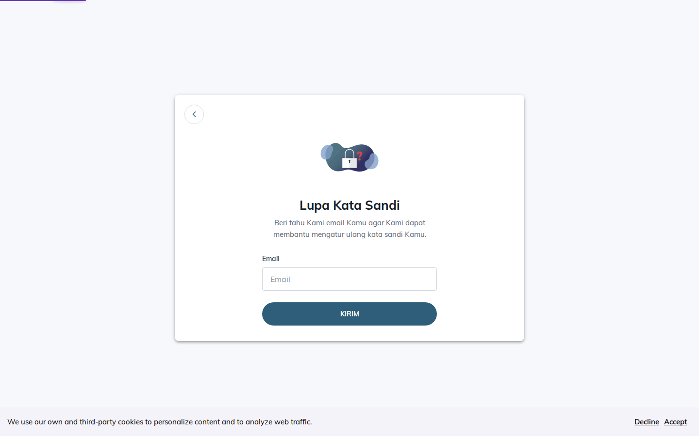Click the purple loading bar at top
Viewport: 699px width, 436px height.
(x=43, y=0)
